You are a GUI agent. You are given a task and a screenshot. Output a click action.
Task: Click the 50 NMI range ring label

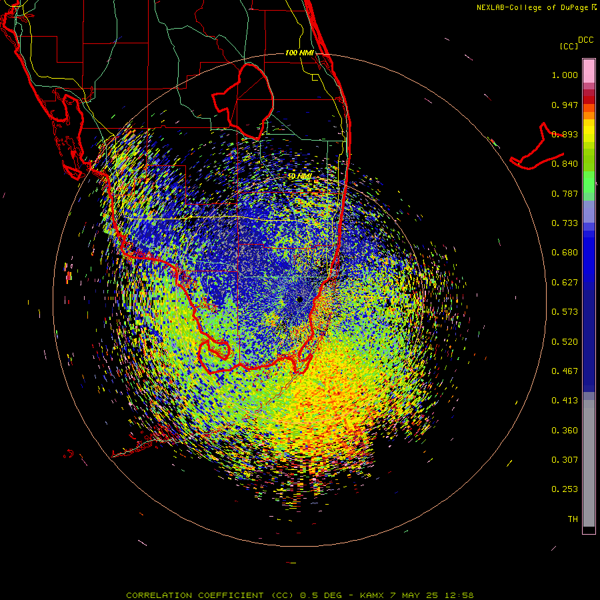coord(299,177)
